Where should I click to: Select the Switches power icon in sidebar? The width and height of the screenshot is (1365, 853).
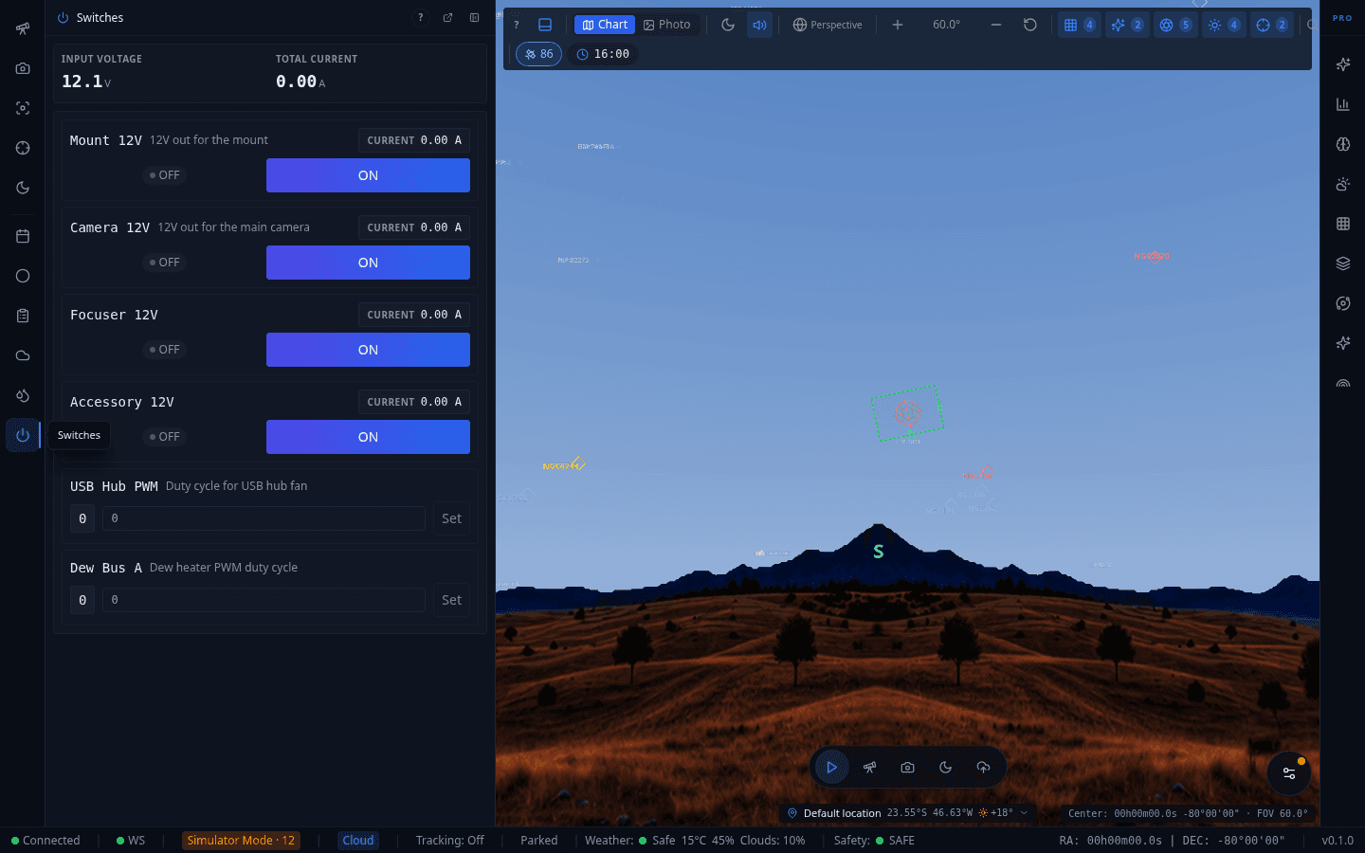tap(23, 435)
